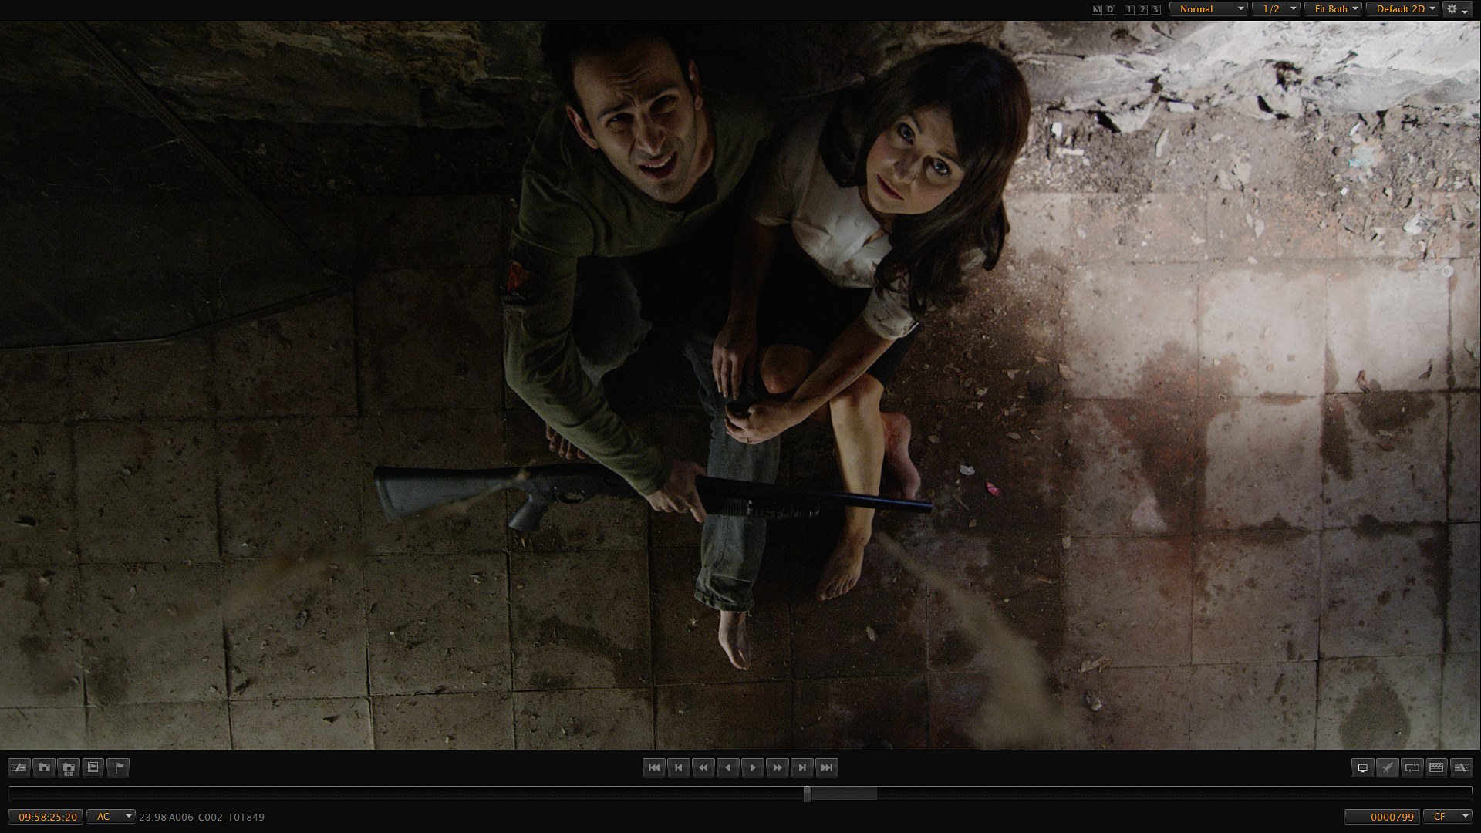Click the external monitor icon
This screenshot has height=833, width=1481.
point(1362,767)
